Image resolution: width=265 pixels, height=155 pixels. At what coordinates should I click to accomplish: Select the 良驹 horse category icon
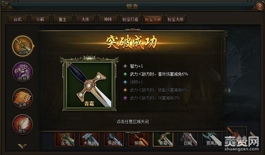(x=23, y=72)
